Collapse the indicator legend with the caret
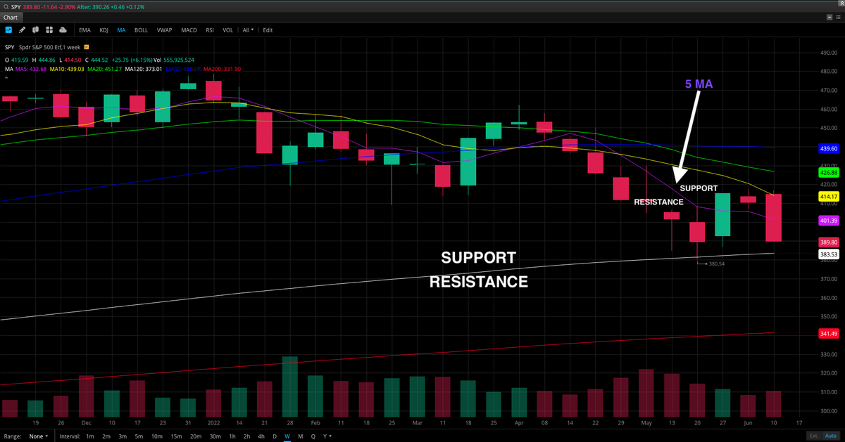845x442 pixels. point(6,78)
